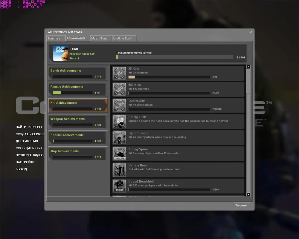299x239 pixels.
Task: Click the 2/10000 progress value
Action: click(x=217, y=109)
